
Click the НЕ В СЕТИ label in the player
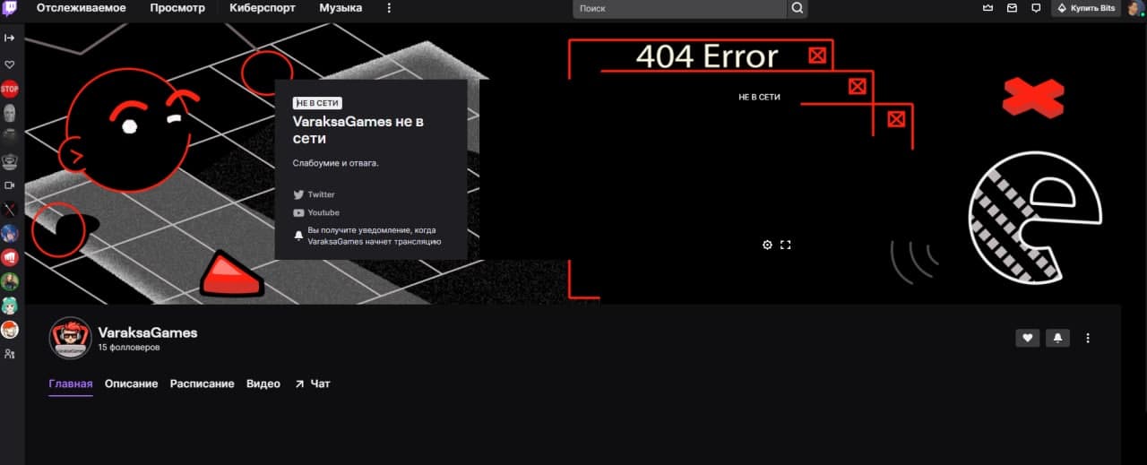pos(759,97)
